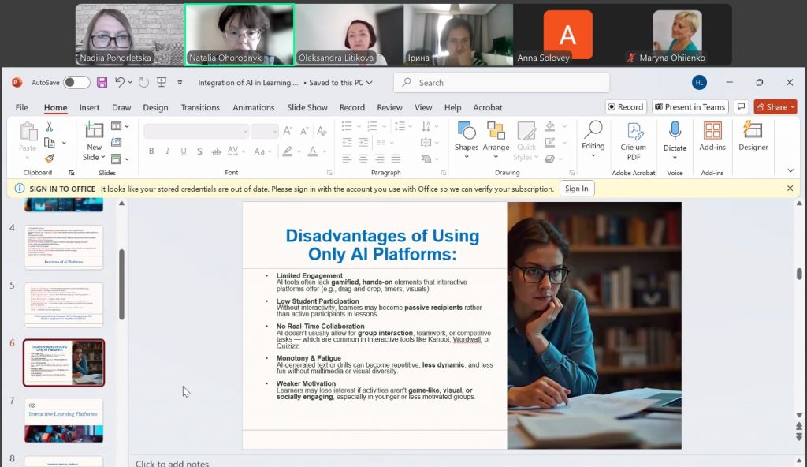Open the Arrange options

[x=496, y=140]
